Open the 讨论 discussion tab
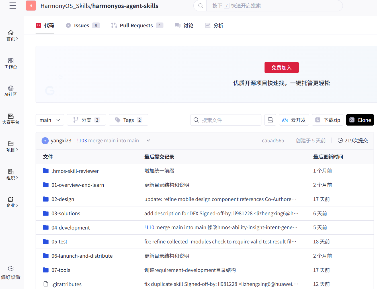This screenshot has height=289, width=377. point(184,25)
